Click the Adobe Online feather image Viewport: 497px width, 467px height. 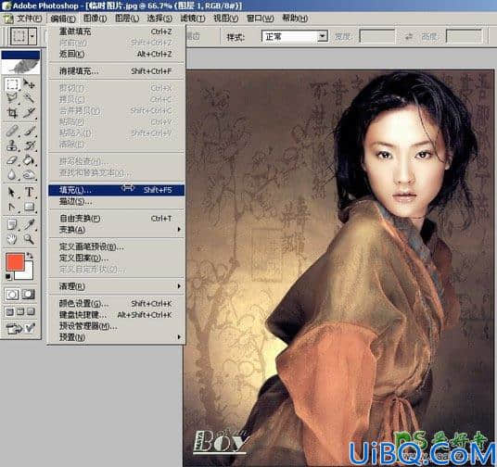[x=21, y=66]
